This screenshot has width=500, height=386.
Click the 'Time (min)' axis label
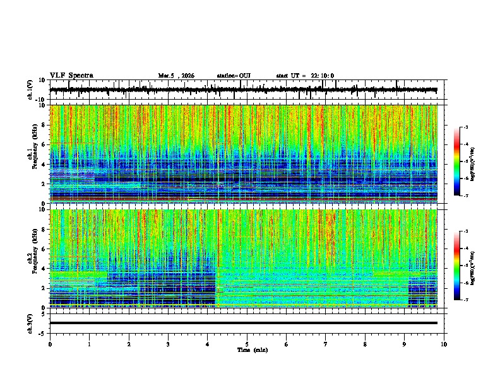pyautogui.click(x=253, y=350)
